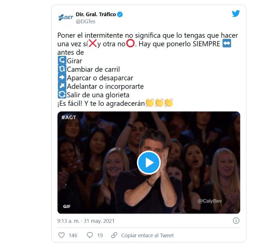Click the GIF label badge
Viewport: 277px width, 248px height.
point(67,206)
